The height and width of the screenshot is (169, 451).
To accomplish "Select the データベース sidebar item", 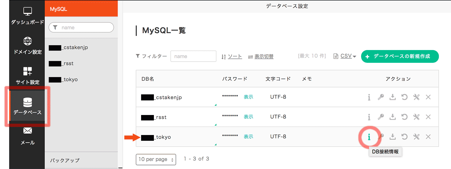I will (x=27, y=106).
